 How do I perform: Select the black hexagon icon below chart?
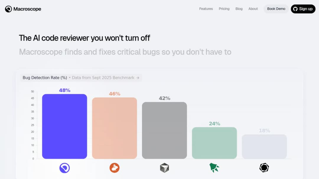(264, 168)
